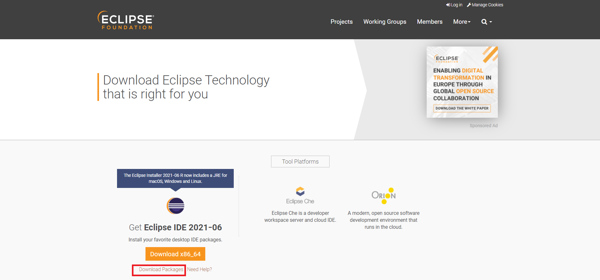Click the 'A modern, open source software' description
600x280 pixels.
coord(384,220)
